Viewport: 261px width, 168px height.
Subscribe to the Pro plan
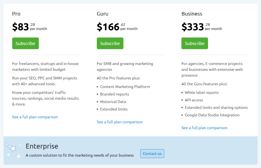25,43
